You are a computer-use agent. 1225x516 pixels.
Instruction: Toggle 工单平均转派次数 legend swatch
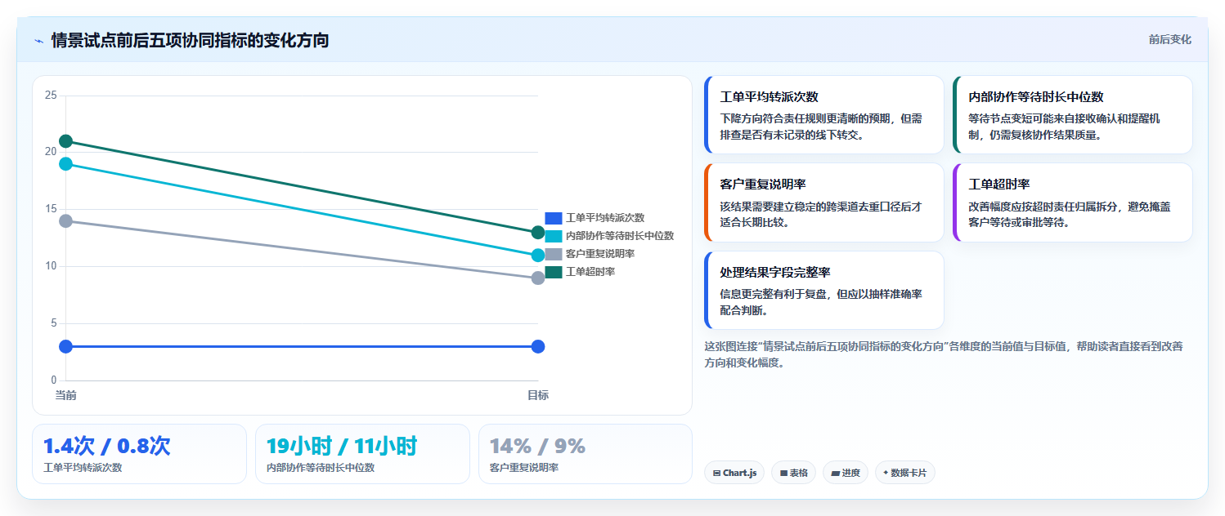[554, 218]
